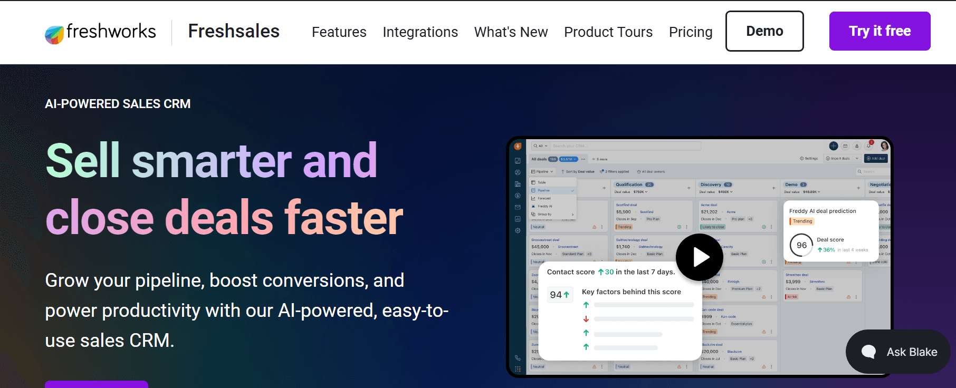The width and height of the screenshot is (956, 388).
Task: Click the freshworks logo
Action: coord(100,32)
